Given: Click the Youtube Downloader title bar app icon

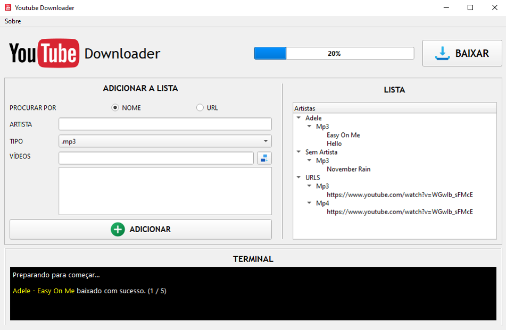Looking at the screenshot, I should tap(8, 7).
